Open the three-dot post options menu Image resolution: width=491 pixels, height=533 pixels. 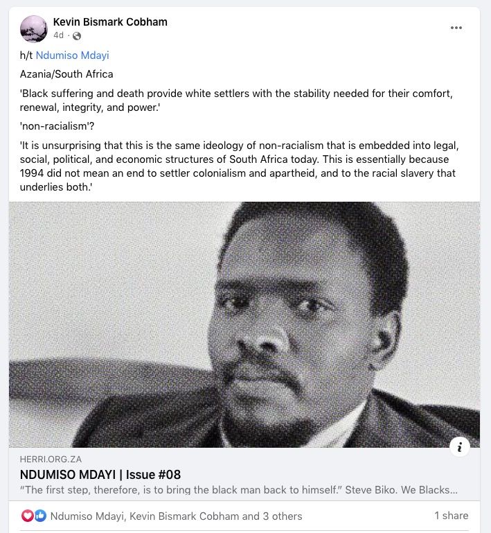456,28
